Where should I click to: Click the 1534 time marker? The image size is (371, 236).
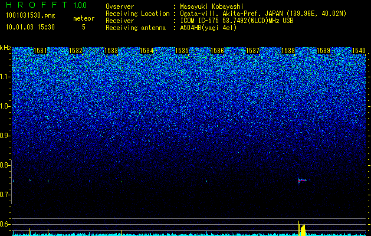tap(146, 51)
